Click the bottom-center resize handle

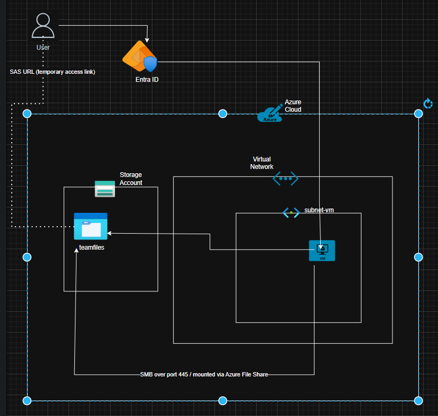click(x=223, y=400)
